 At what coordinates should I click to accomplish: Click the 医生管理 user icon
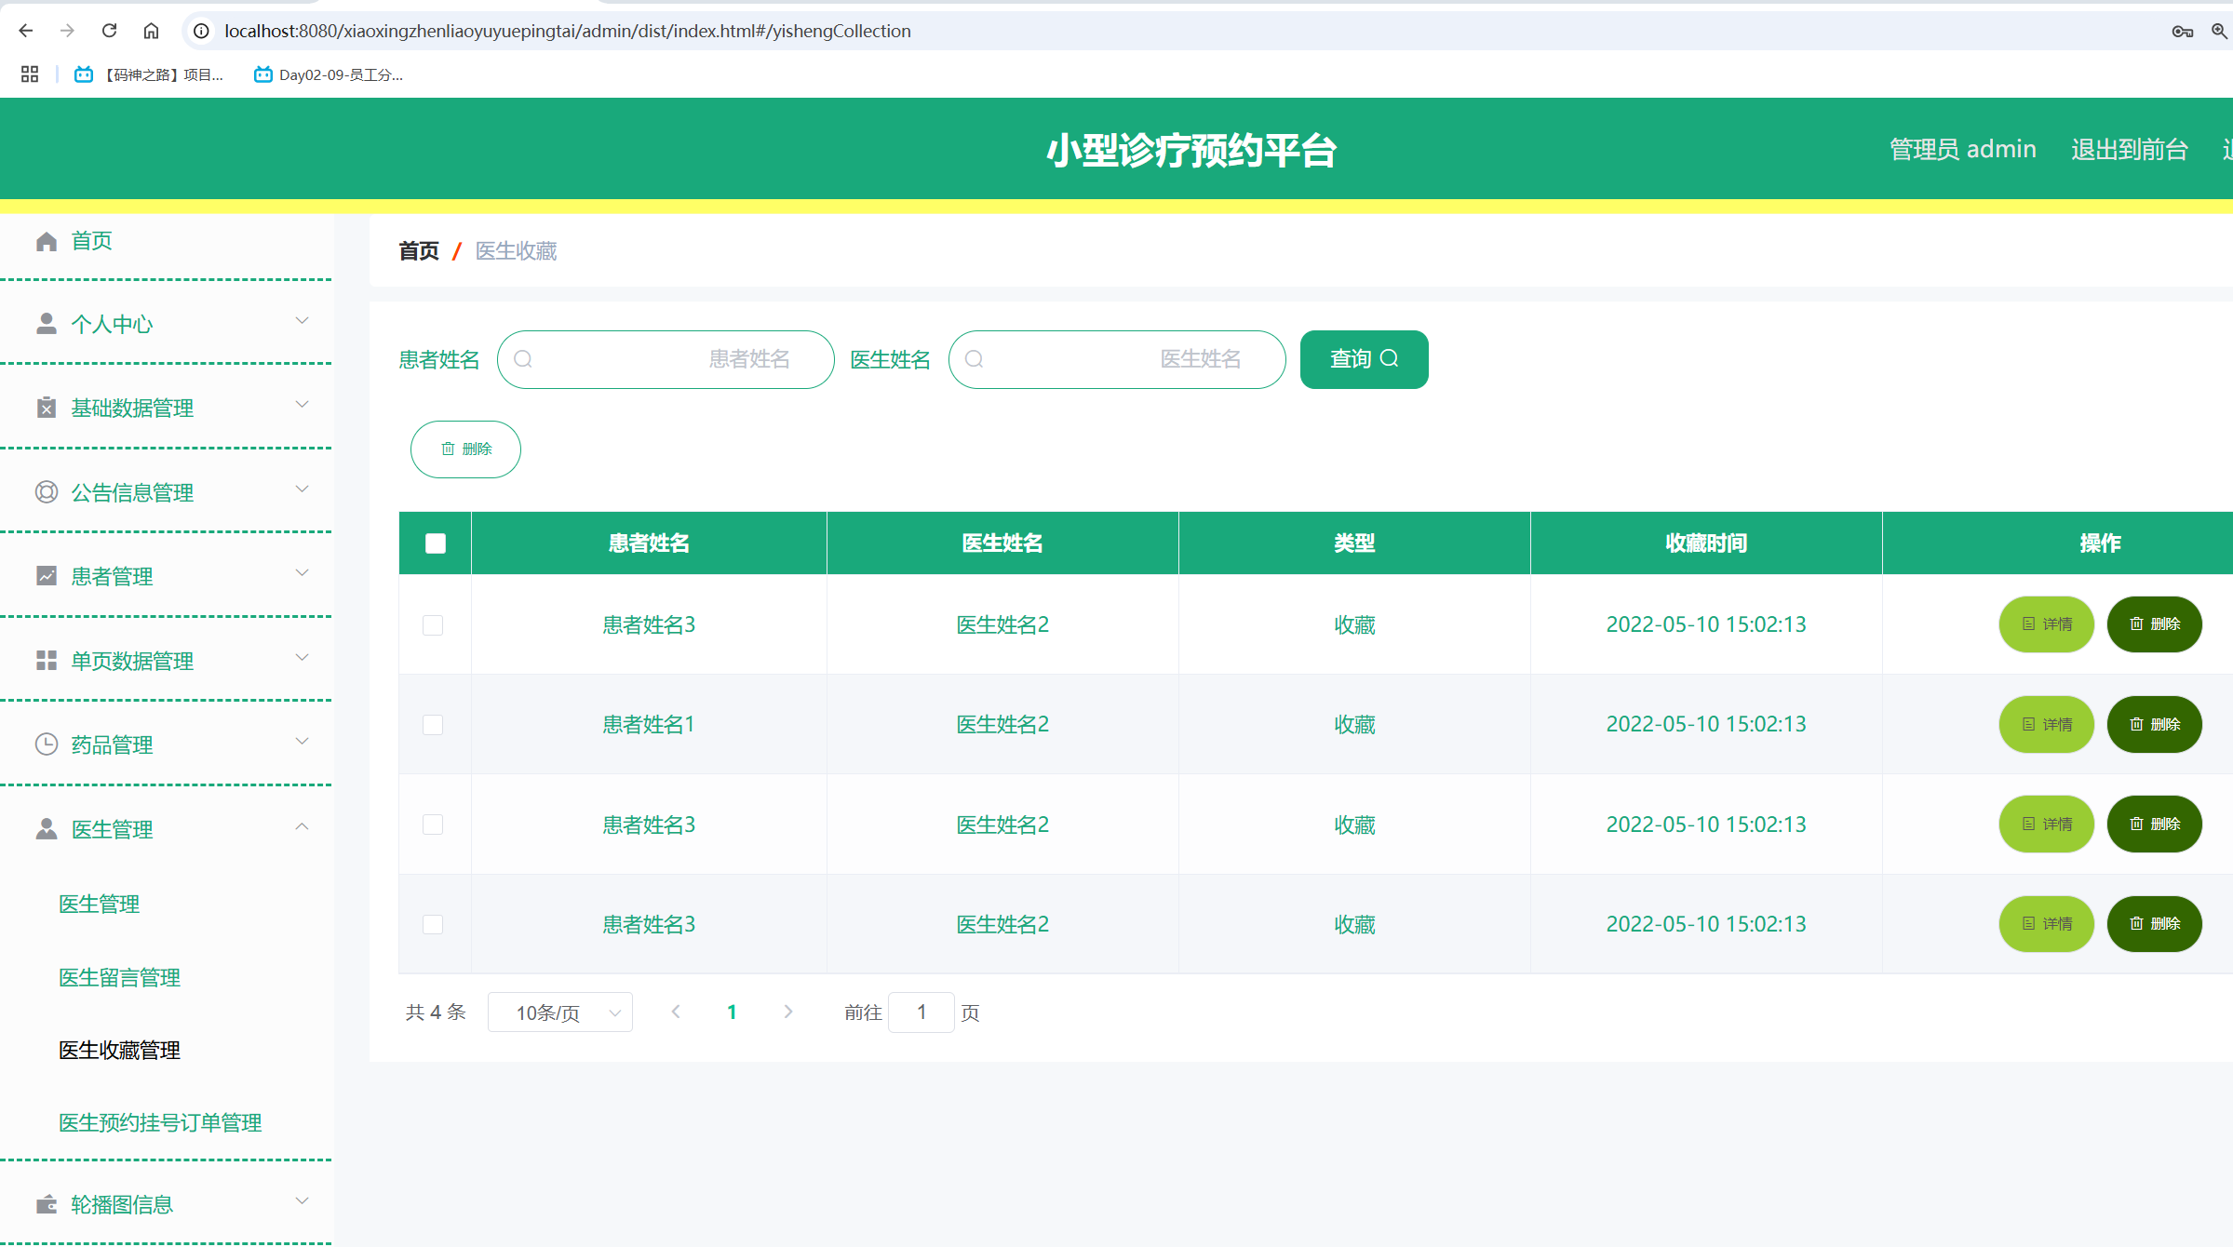[x=47, y=829]
